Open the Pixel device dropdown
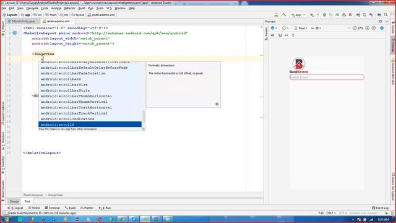Screen dimensions: 396x223 coord(301,28)
